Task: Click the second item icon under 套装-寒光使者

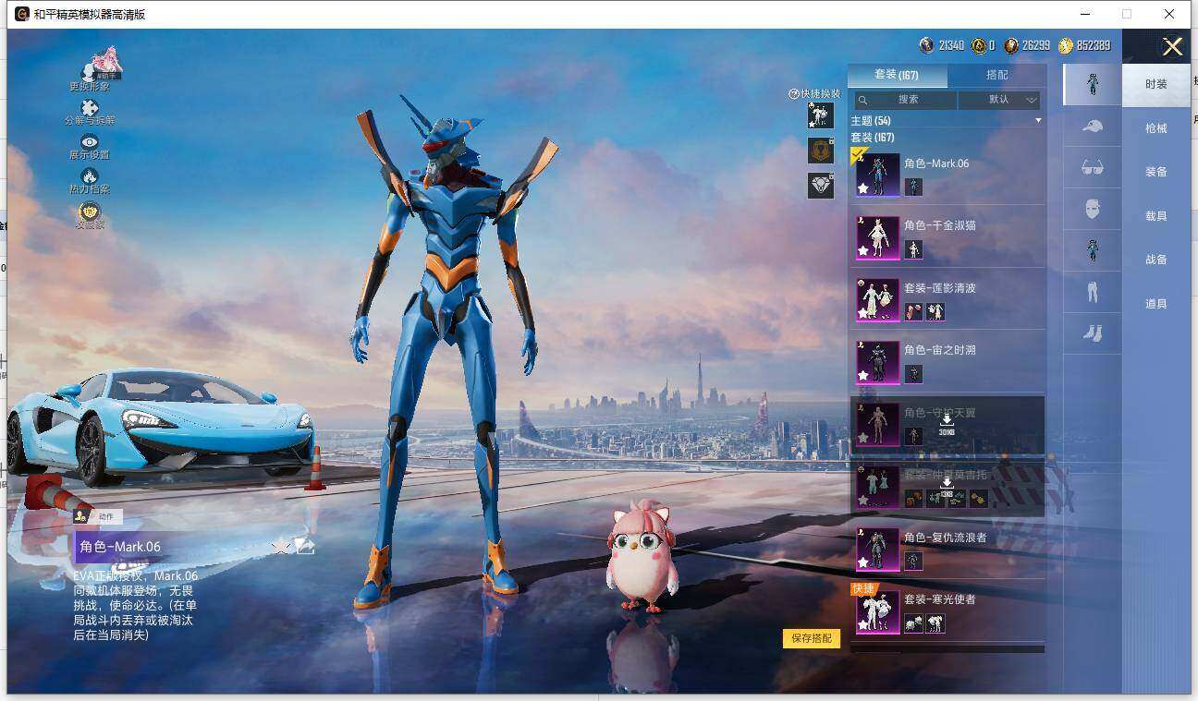Action: pyautogui.click(x=935, y=623)
